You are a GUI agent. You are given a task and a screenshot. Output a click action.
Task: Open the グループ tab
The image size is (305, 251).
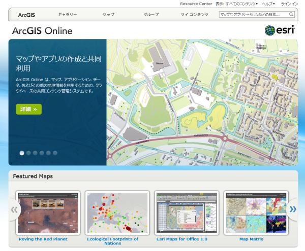tap(151, 15)
